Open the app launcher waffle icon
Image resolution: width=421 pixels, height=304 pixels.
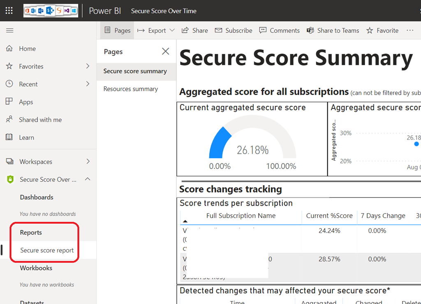pyautogui.click(x=9, y=11)
